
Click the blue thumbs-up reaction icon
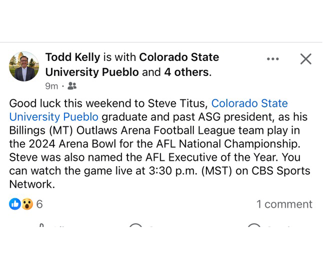click(15, 204)
